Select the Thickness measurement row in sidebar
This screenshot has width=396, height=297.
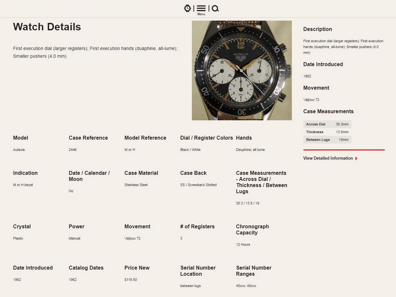coord(327,132)
